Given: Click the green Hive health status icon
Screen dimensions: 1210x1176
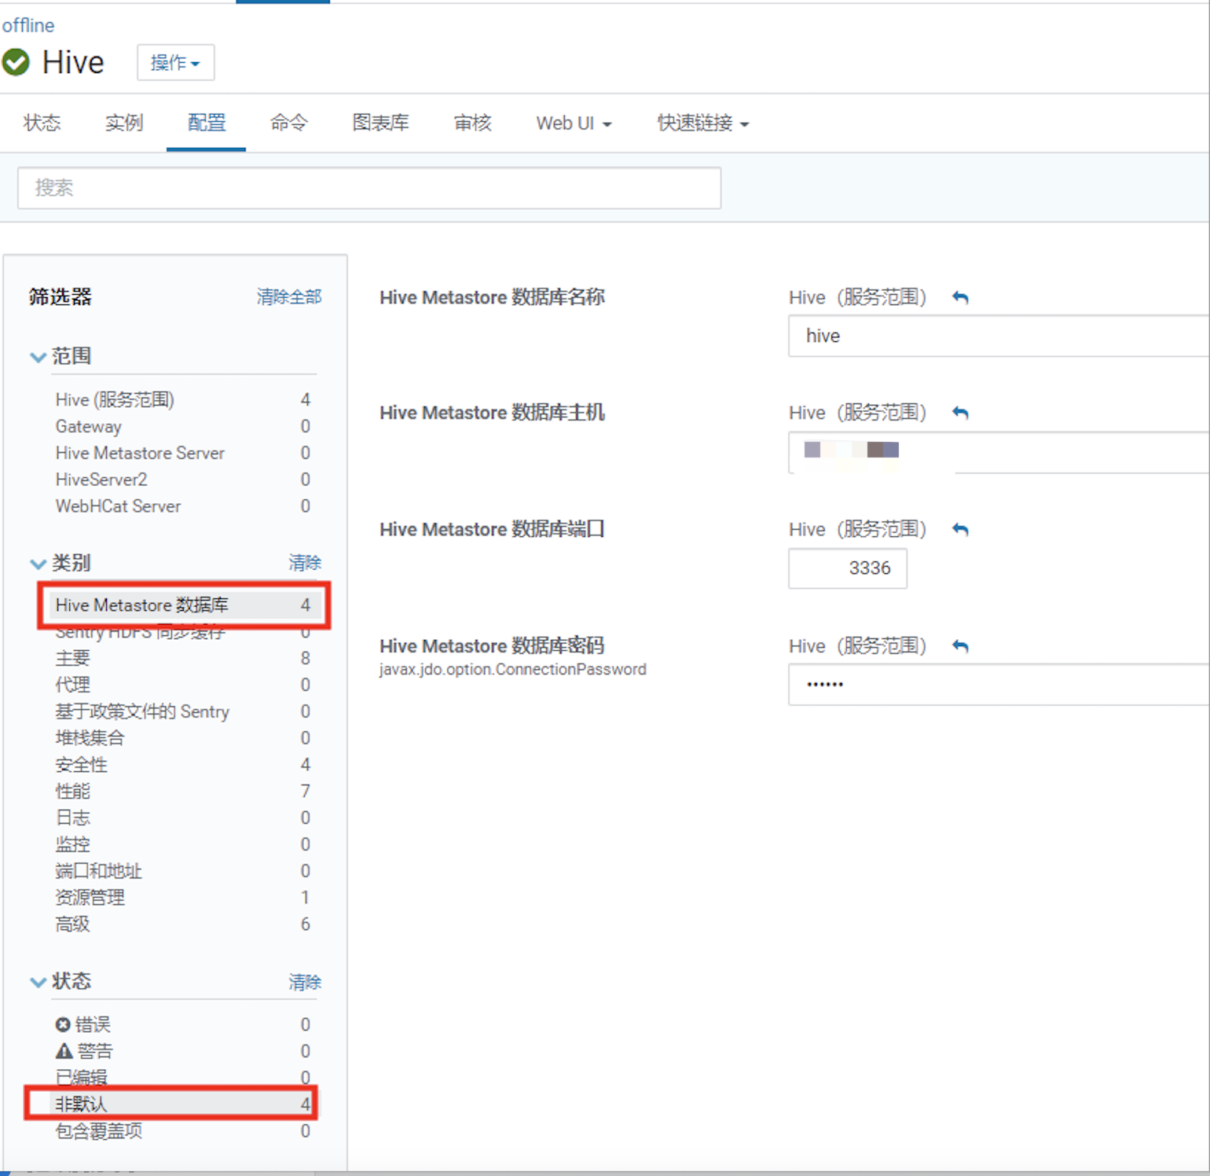Looking at the screenshot, I should pyautogui.click(x=16, y=62).
